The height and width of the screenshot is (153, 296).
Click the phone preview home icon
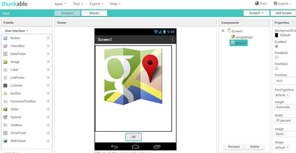tap(135, 146)
